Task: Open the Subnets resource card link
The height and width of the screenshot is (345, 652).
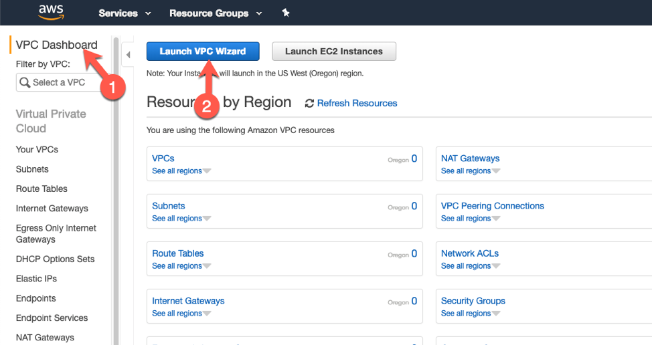Action: click(169, 206)
